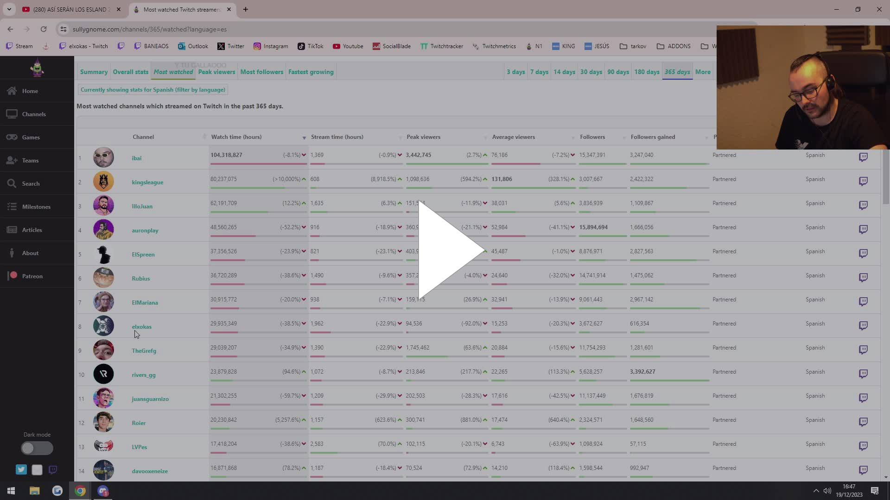Sort by the Watch time (hours) column arrow
The image size is (890, 500).
pyautogui.click(x=304, y=138)
